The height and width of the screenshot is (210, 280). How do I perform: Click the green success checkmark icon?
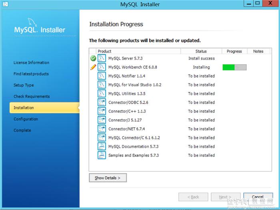pos(93,59)
